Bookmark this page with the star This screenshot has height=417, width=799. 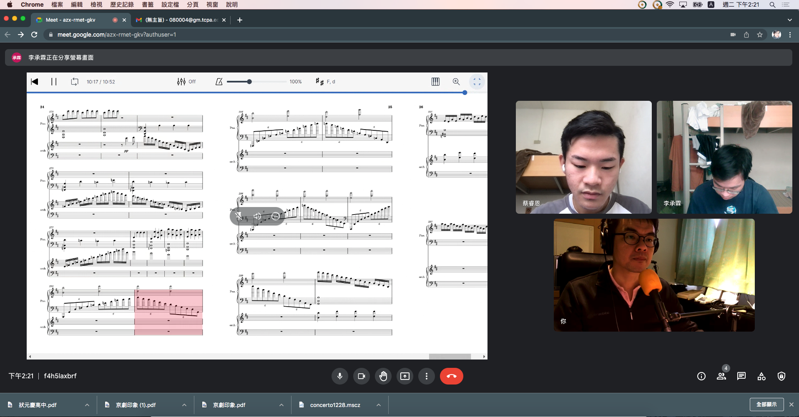(760, 35)
